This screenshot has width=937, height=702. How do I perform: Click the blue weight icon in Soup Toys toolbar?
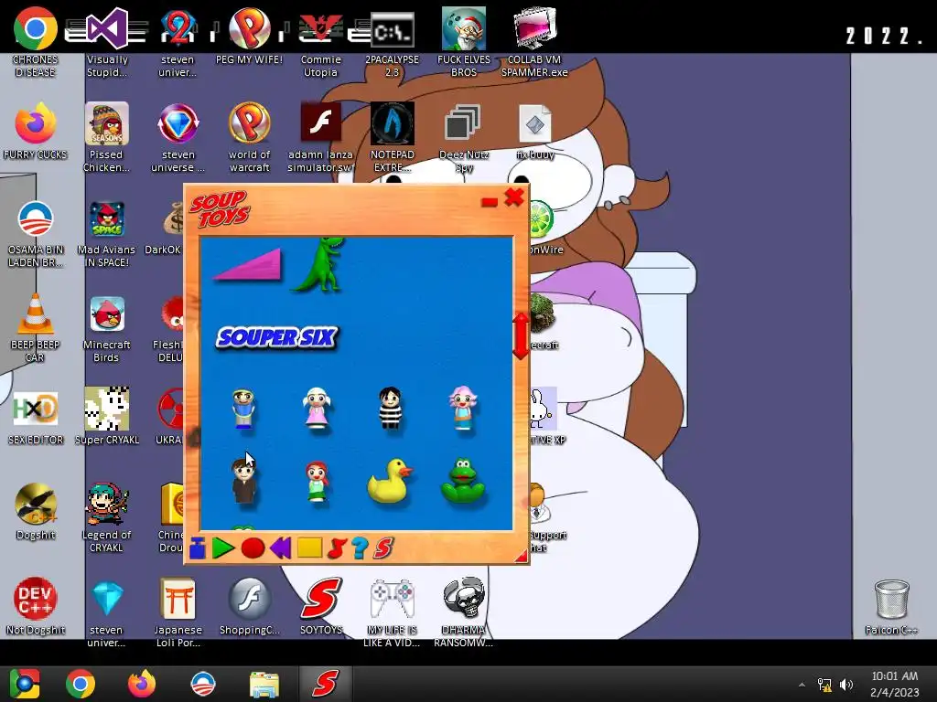point(198,548)
